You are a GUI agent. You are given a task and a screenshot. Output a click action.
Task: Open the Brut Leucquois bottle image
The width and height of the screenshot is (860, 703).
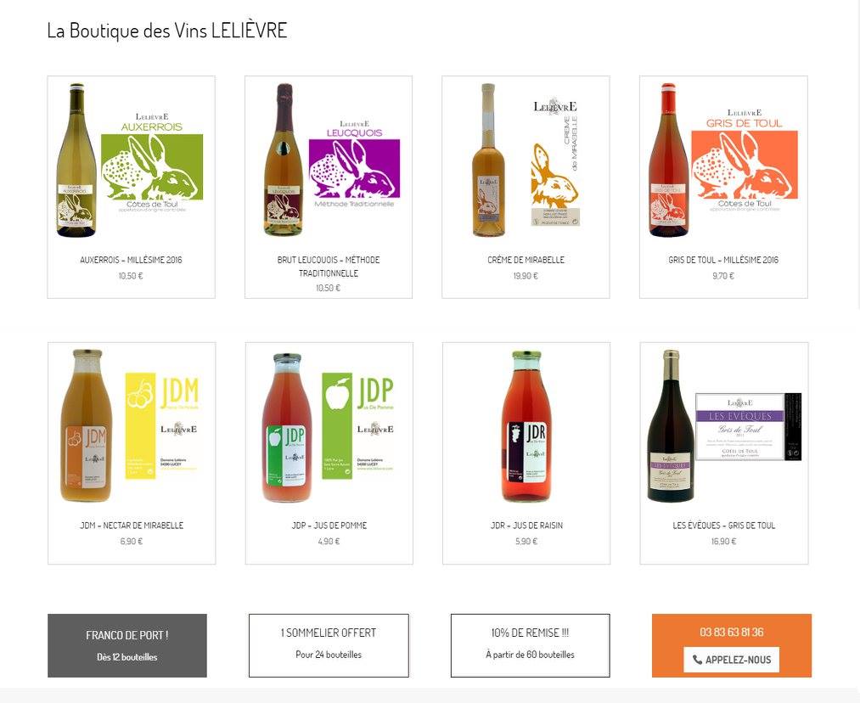tap(329, 160)
